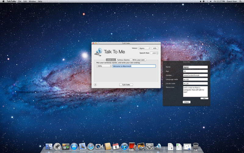Image resolution: width=244 pixels, height=153 pixels.
Task: Click the TalkToMe speak button
Action: click(x=126, y=85)
